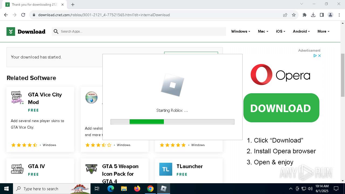345x194 pixels.
Task: Expand the More dropdown menu
Action: click(x=323, y=32)
